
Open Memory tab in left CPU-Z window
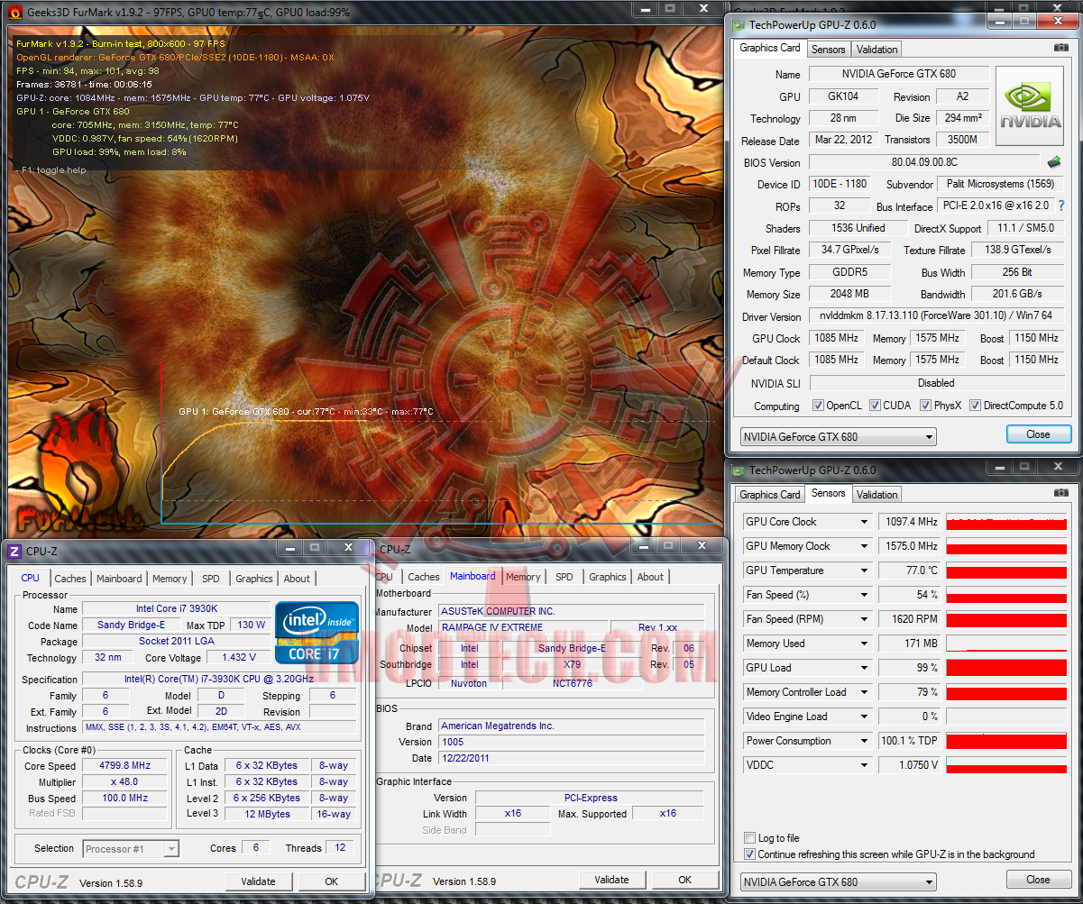[x=170, y=579]
